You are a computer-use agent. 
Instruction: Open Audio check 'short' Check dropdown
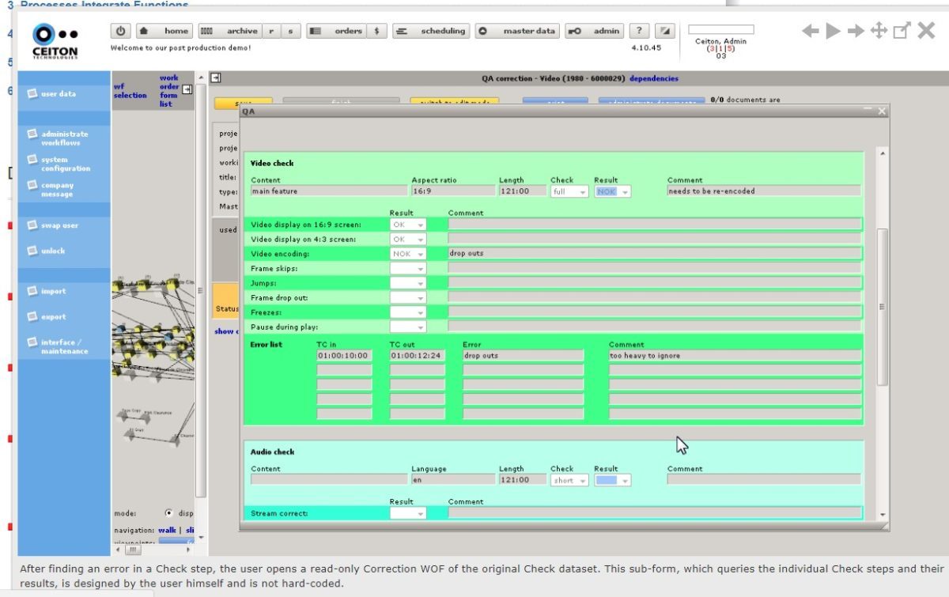pyautogui.click(x=569, y=480)
